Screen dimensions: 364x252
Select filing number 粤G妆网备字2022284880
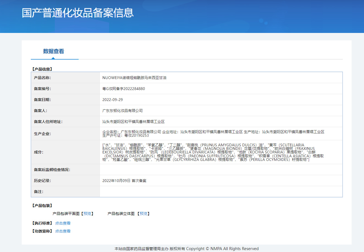click(x=124, y=89)
